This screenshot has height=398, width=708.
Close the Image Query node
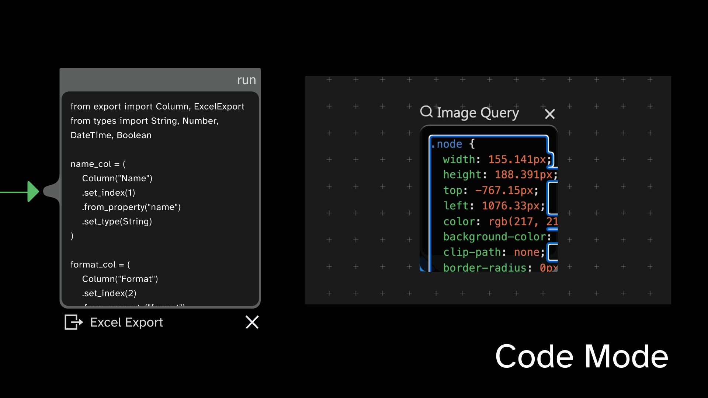click(x=550, y=114)
